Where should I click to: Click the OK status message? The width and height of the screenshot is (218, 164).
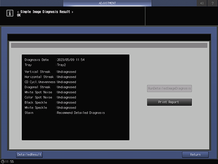(19, 15)
